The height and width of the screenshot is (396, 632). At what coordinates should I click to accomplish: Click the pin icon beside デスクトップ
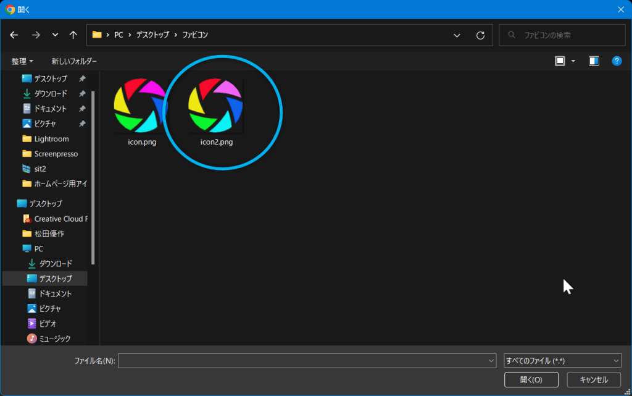coord(82,78)
